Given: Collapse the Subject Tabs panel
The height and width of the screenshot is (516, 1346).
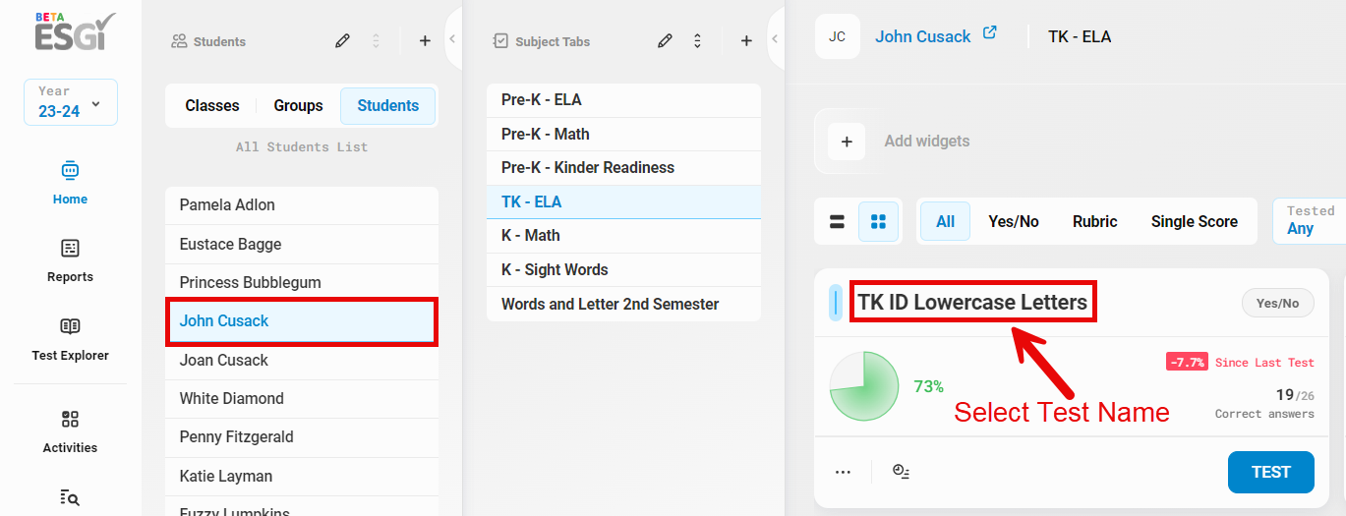Looking at the screenshot, I should click(x=775, y=39).
